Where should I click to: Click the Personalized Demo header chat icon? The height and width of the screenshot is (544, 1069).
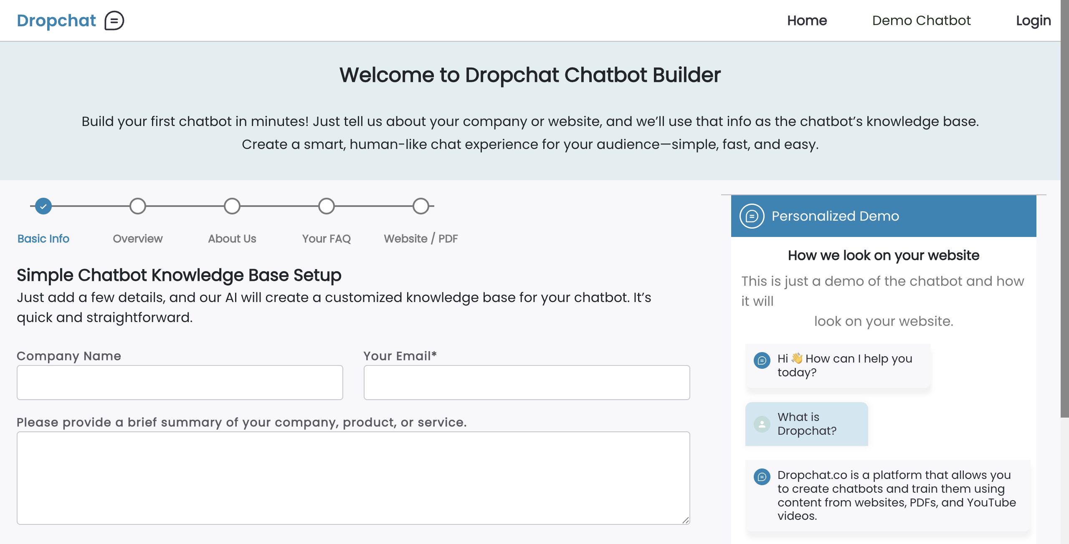[x=752, y=216]
